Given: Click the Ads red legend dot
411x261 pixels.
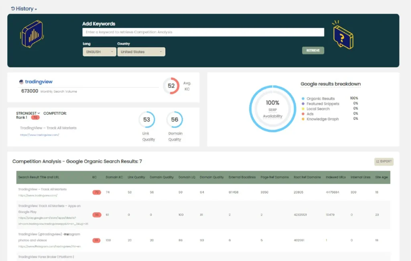Looking at the screenshot, I should coord(303,114).
